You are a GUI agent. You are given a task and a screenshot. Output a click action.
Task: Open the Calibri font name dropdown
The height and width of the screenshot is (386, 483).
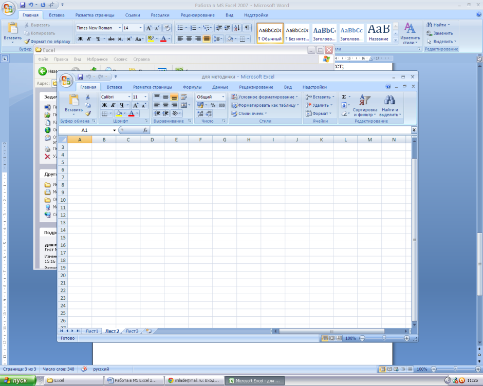(x=129, y=97)
